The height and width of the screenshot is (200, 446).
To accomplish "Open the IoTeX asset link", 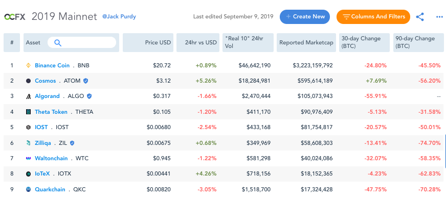I will 42,173.
